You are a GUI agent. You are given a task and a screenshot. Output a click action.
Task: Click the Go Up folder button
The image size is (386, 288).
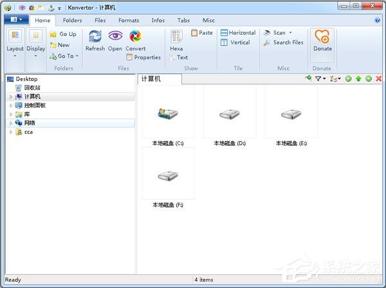click(63, 34)
